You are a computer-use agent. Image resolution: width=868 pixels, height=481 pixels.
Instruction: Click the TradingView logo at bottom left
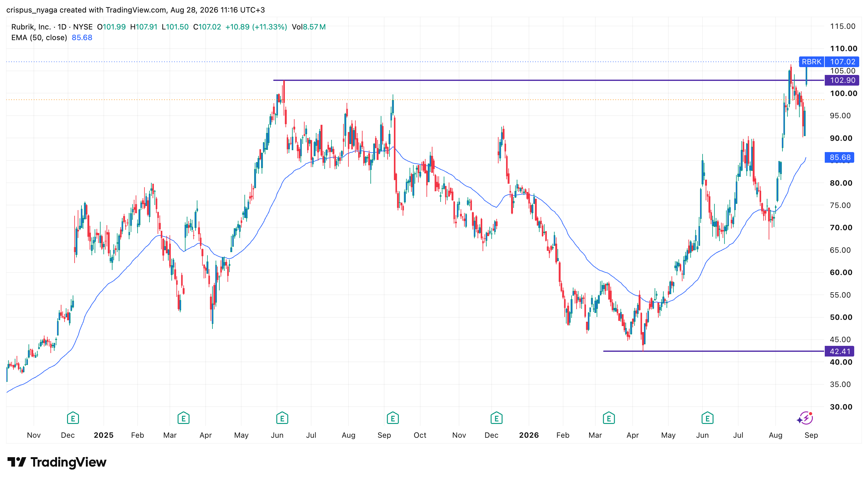(57, 462)
